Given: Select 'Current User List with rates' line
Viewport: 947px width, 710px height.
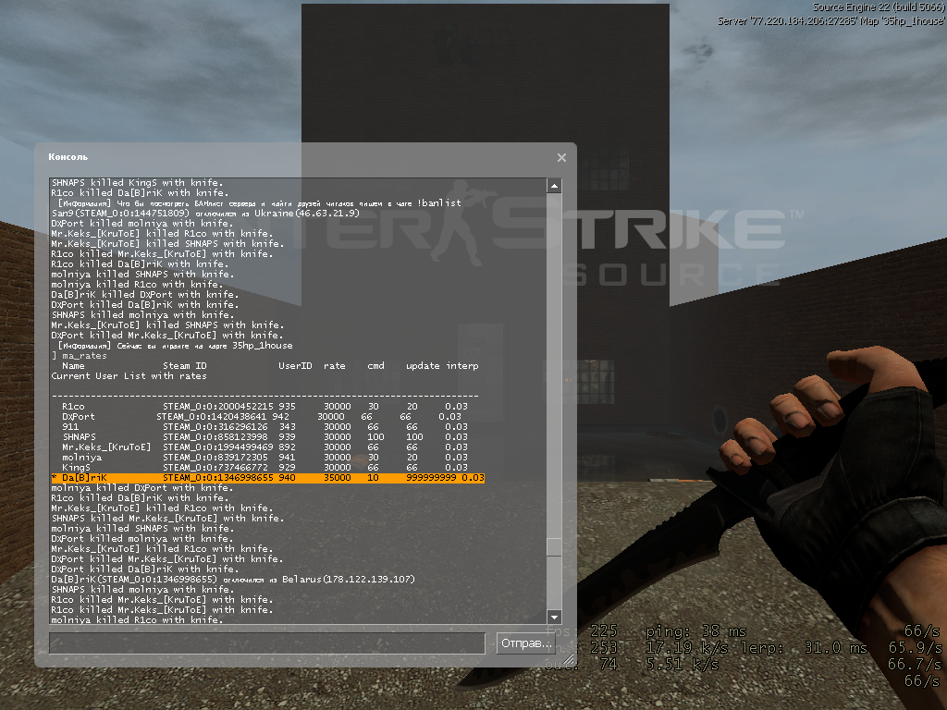Looking at the screenshot, I should click(129, 376).
